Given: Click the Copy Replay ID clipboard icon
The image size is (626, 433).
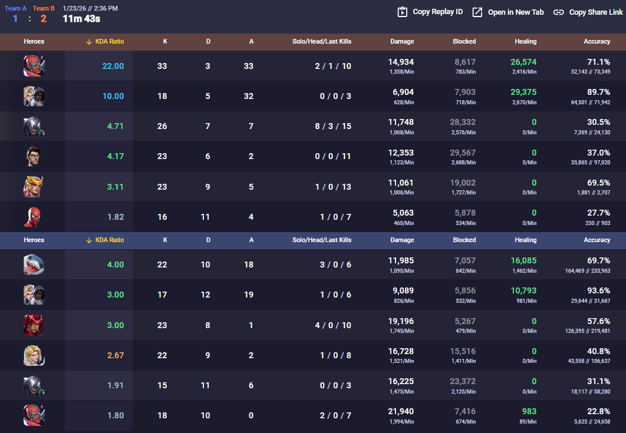Looking at the screenshot, I should click(403, 12).
